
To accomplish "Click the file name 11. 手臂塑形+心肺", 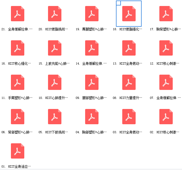I will pyautogui.click(x=17, y=98).
